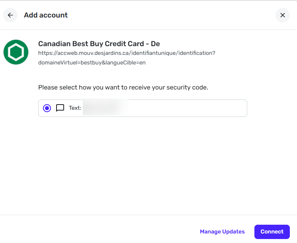Click the green Desjardins hexagon logo
The image size is (297, 243).
tap(16, 52)
